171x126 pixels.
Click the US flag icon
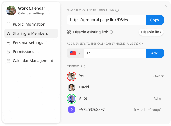point(73,53)
